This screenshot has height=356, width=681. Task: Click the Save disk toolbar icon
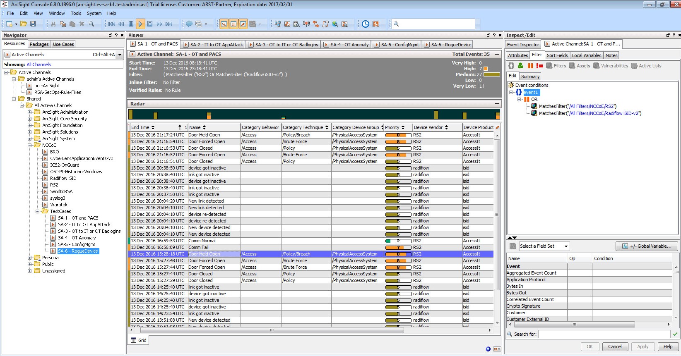tap(33, 24)
